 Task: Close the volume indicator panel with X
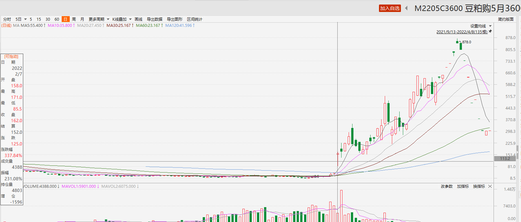click(x=490, y=186)
